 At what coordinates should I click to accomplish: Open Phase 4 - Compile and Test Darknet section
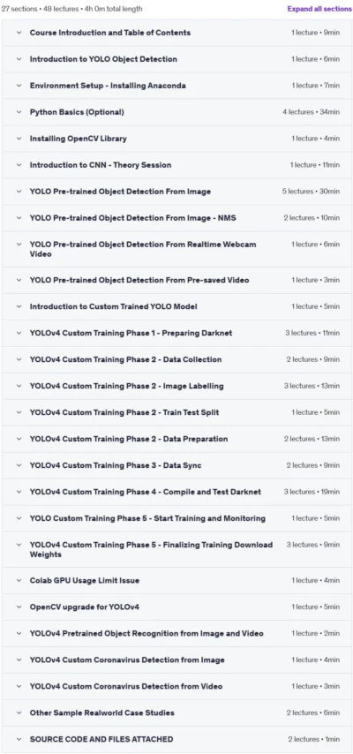click(146, 492)
